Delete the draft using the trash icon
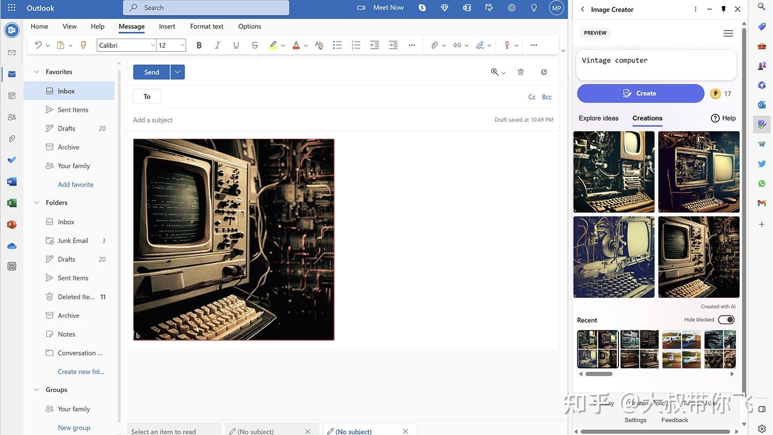Screen dimensions: 773x435 click(x=521, y=71)
